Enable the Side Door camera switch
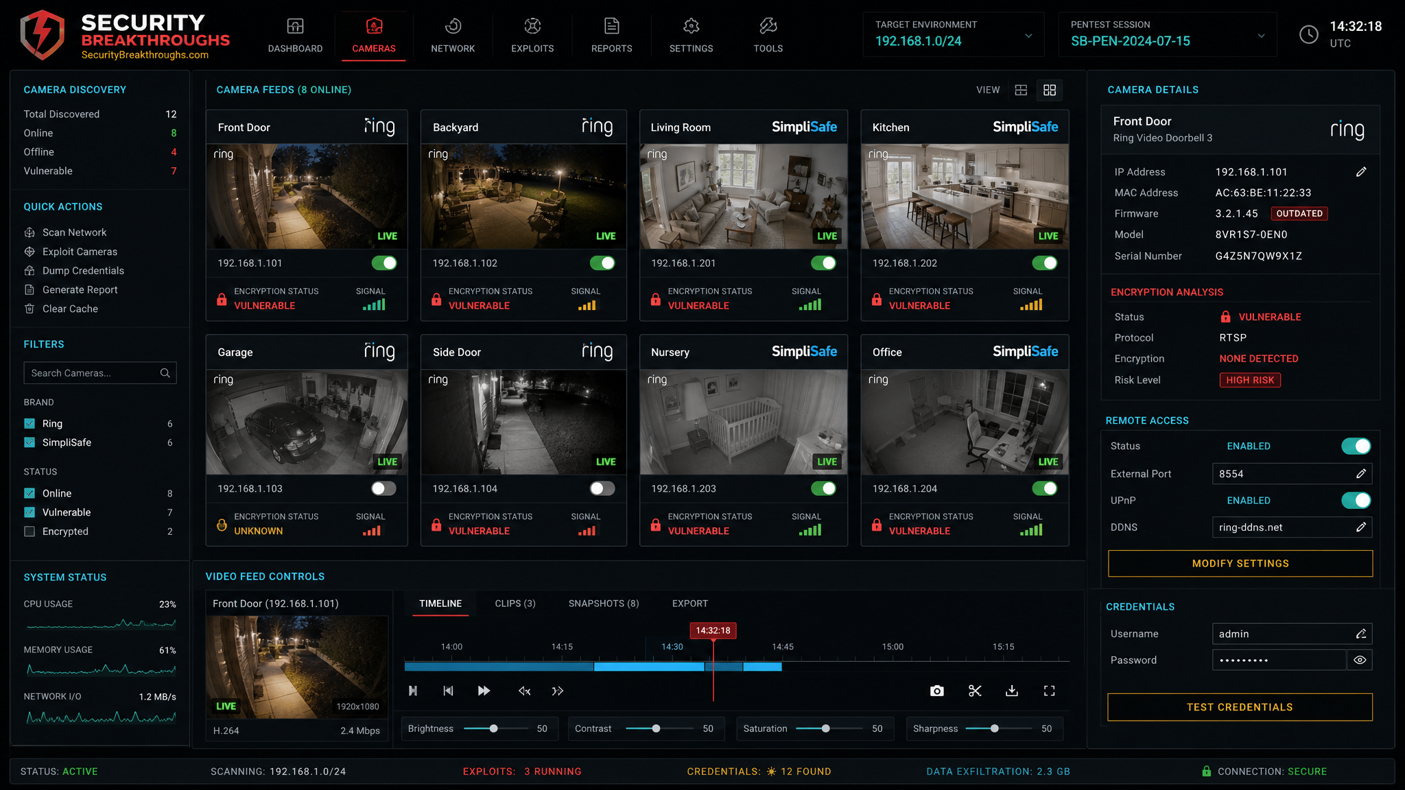Screen dimensions: 1405x790 coord(602,488)
